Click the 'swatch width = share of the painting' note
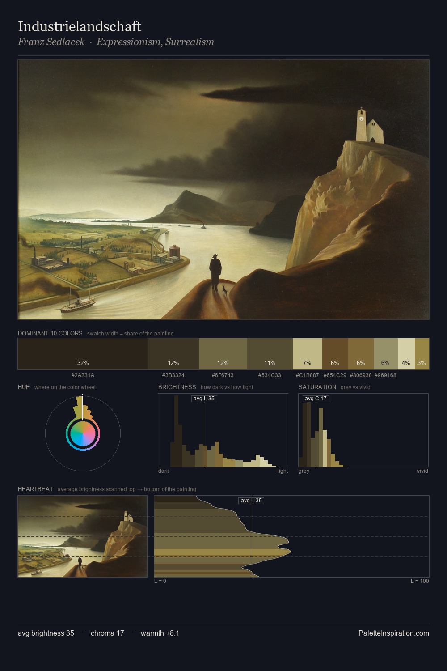Image resolution: width=447 pixels, height=671 pixels. tap(131, 334)
